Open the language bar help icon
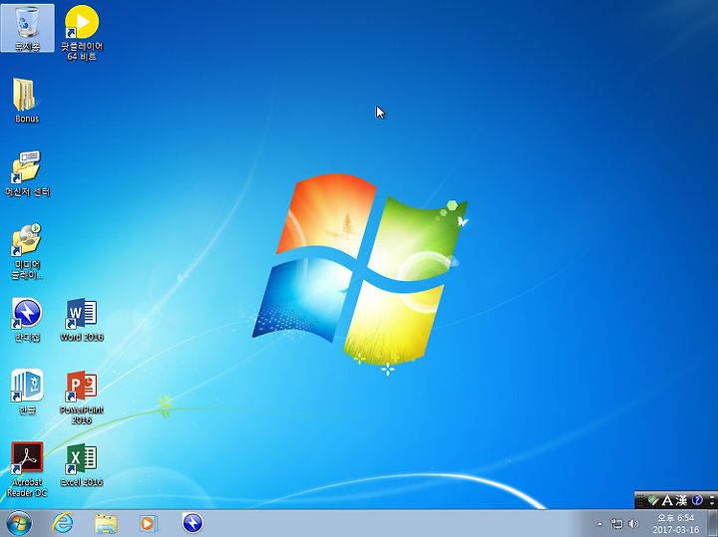Image resolution: width=718 pixels, height=537 pixels. tap(697, 500)
